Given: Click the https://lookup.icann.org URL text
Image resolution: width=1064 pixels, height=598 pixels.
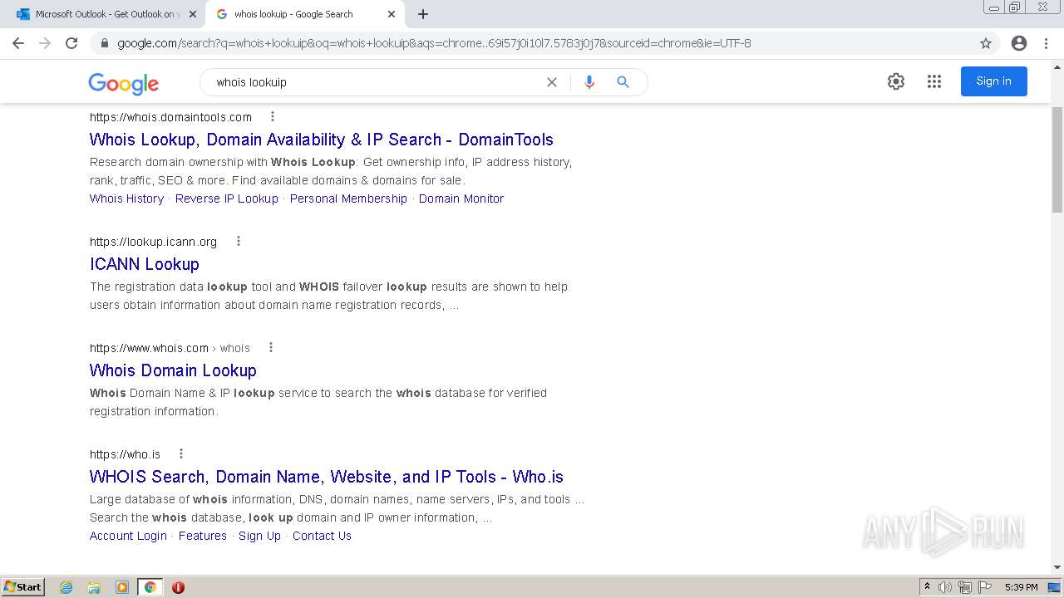Looking at the screenshot, I should pos(153,242).
